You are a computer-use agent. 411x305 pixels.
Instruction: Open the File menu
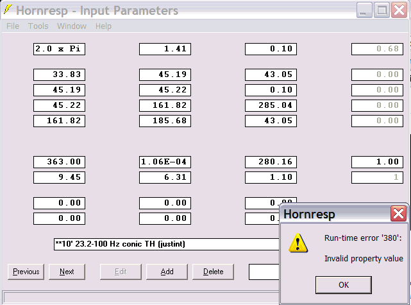[13, 26]
